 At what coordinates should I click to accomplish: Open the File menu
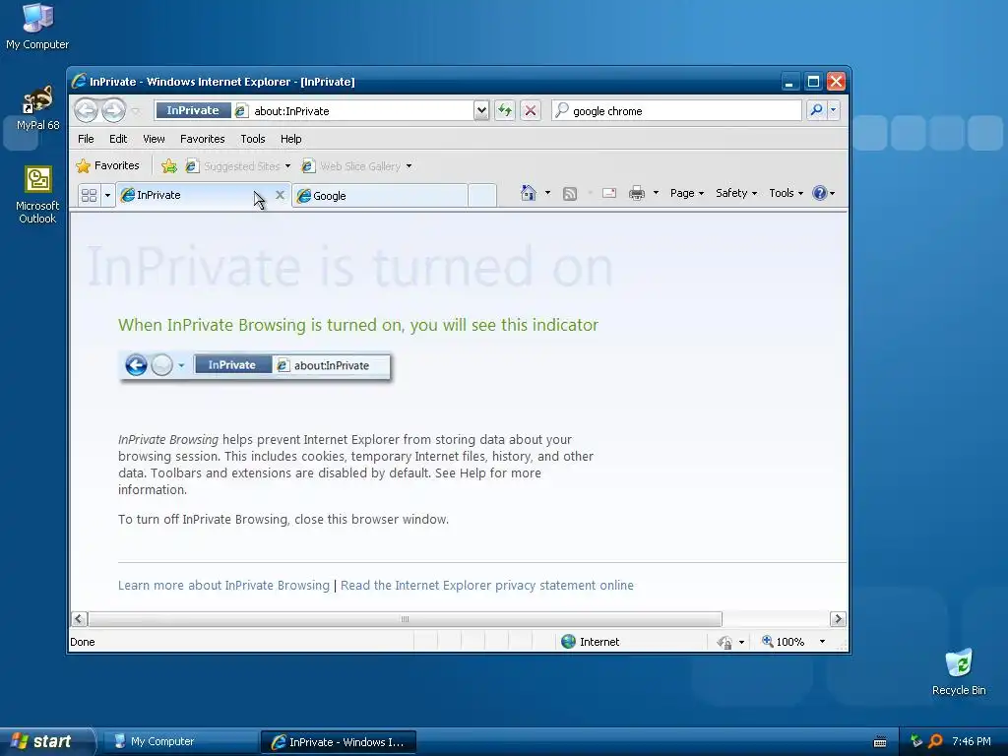tap(86, 139)
